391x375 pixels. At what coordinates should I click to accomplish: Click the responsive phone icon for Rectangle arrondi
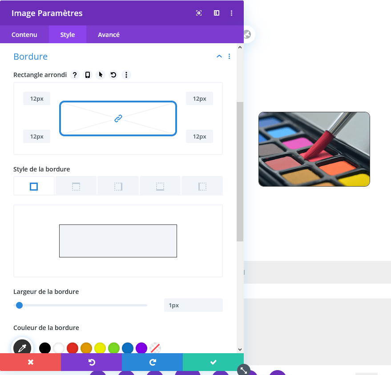coord(88,75)
